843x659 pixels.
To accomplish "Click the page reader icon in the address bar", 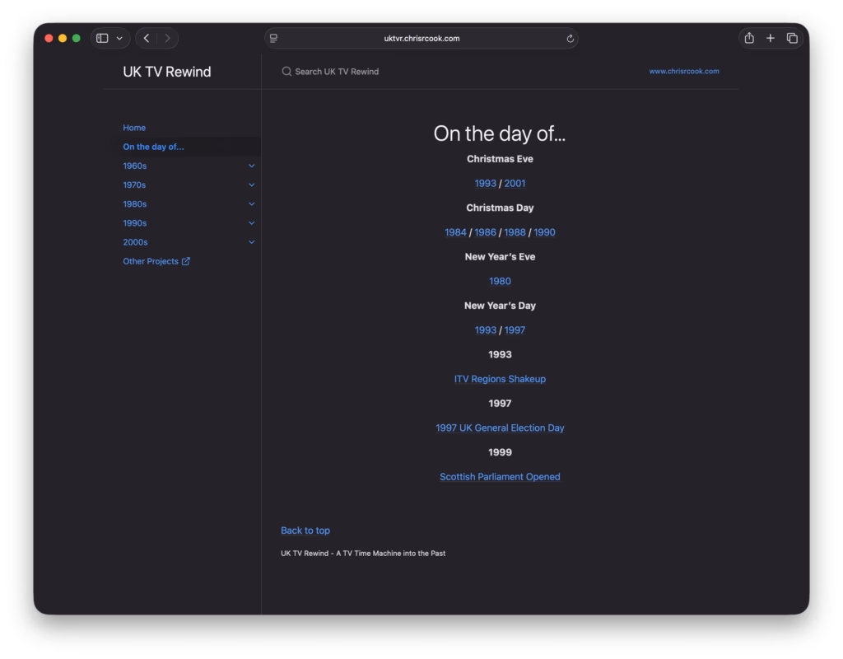I will click(x=273, y=38).
